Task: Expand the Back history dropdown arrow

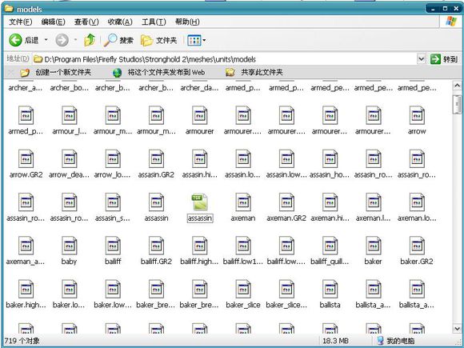Action: click(46, 40)
